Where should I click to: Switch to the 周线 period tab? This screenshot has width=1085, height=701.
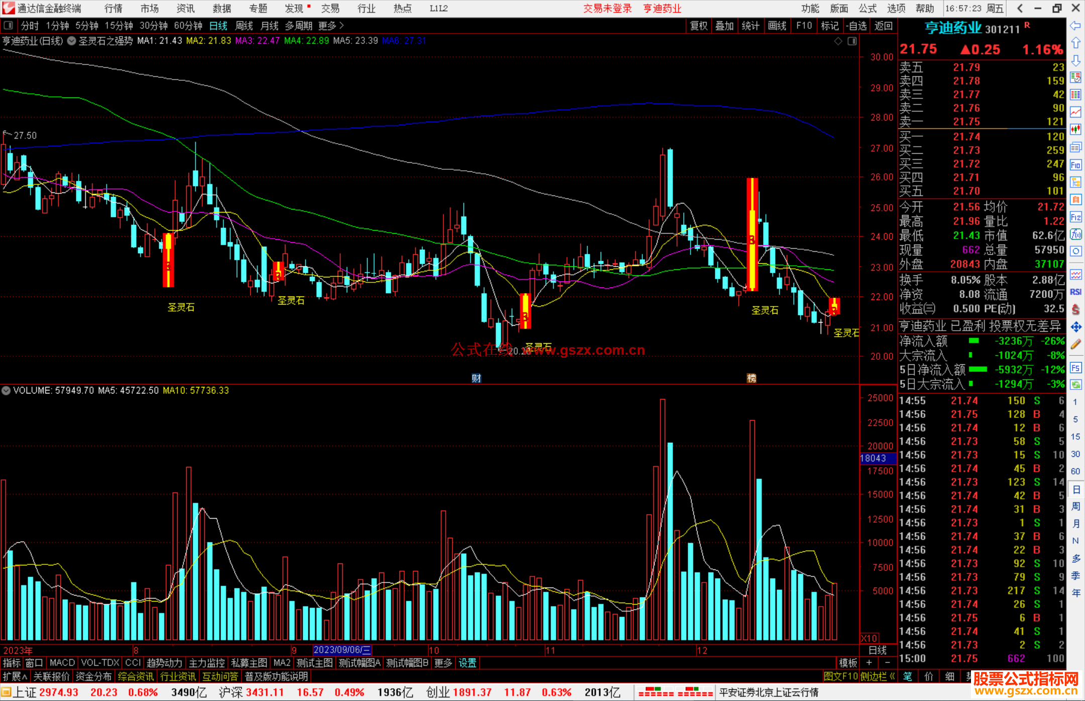coord(244,26)
